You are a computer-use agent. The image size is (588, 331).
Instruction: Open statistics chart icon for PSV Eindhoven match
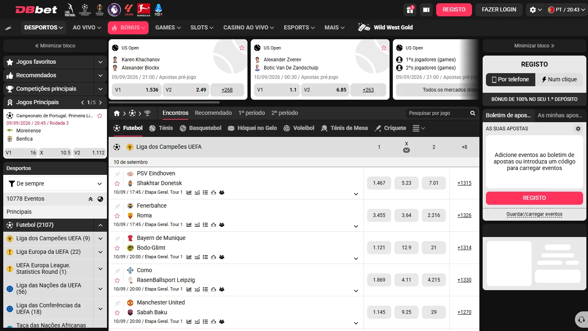[x=189, y=192]
